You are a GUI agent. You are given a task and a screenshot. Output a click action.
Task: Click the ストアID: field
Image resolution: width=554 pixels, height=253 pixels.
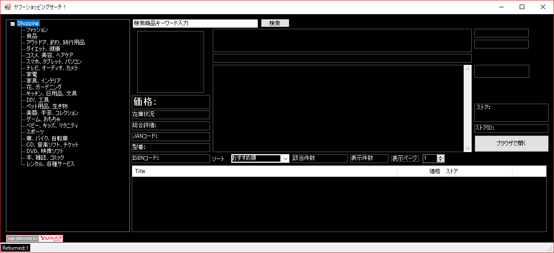click(x=511, y=128)
